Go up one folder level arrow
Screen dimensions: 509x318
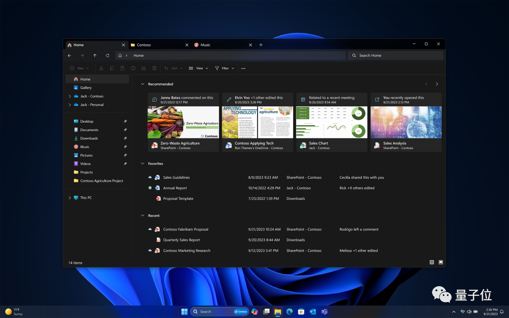click(x=95, y=56)
